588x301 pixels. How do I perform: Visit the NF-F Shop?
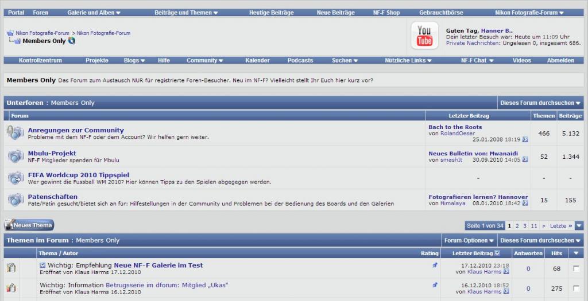(386, 13)
